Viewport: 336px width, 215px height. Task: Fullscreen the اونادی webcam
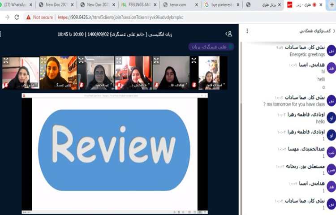coord(156,60)
